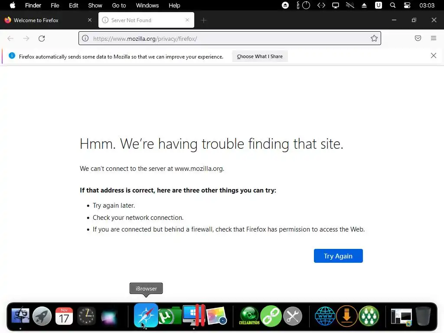Open the Finder menu
The width and height of the screenshot is (444, 333).
pyautogui.click(x=33, y=5)
